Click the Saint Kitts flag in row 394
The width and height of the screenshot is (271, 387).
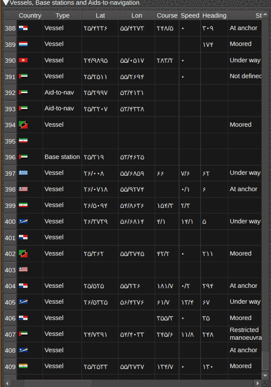point(23,125)
